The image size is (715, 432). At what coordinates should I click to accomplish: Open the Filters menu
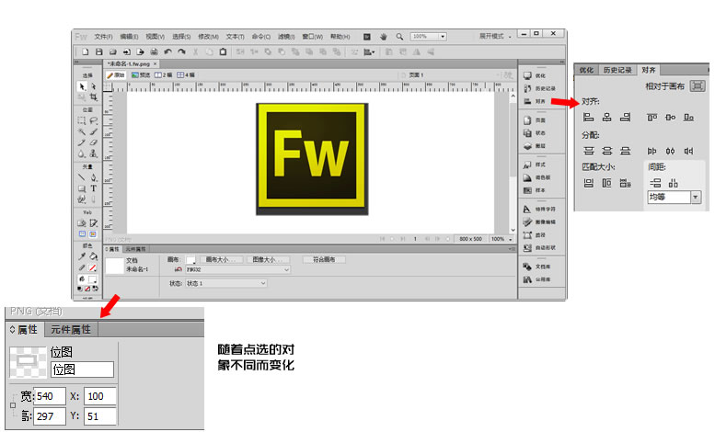286,37
